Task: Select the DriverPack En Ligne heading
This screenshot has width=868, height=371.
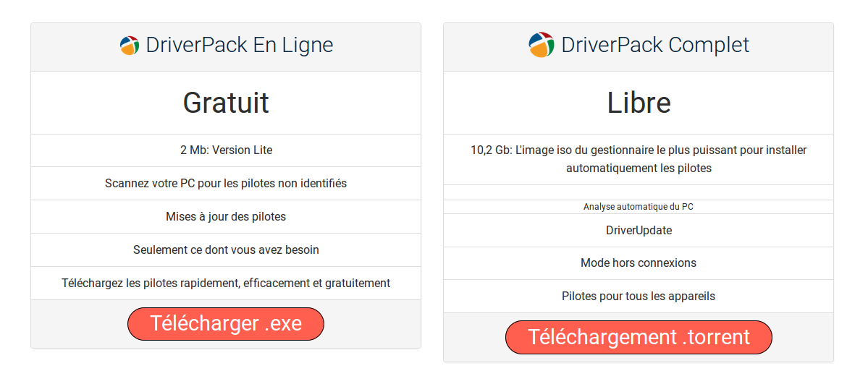Action: 239,46
